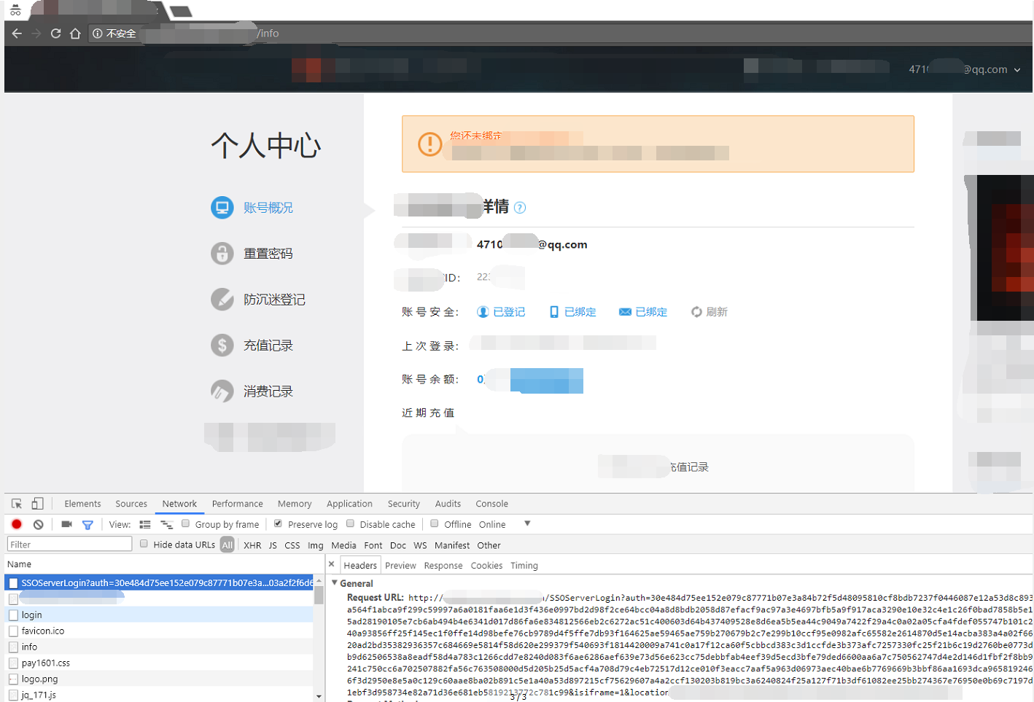
Task: Filter requests by Img
Action: (315, 545)
